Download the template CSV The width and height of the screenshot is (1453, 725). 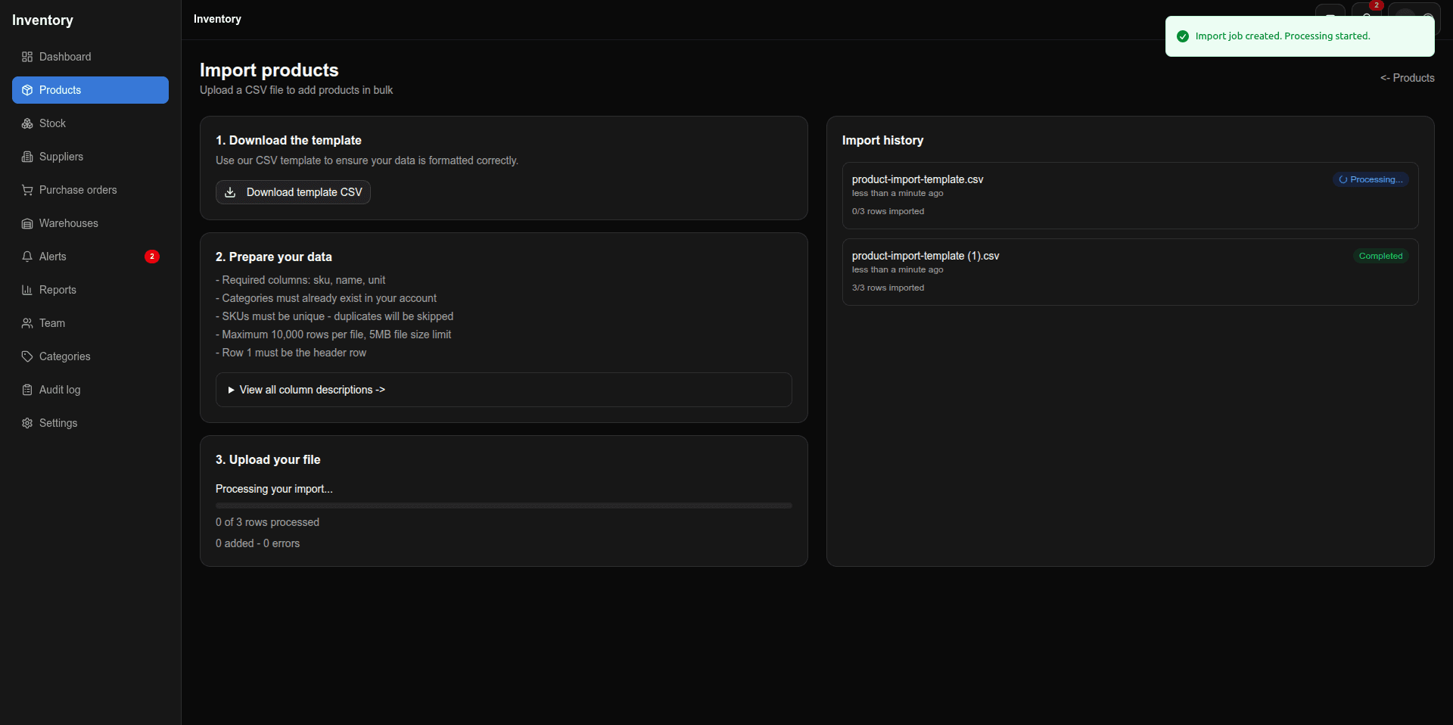coord(293,192)
